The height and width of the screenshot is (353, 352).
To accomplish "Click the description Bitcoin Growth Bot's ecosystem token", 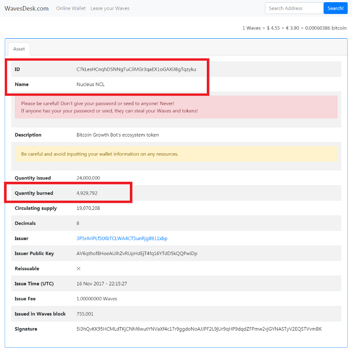I will tap(117, 135).
